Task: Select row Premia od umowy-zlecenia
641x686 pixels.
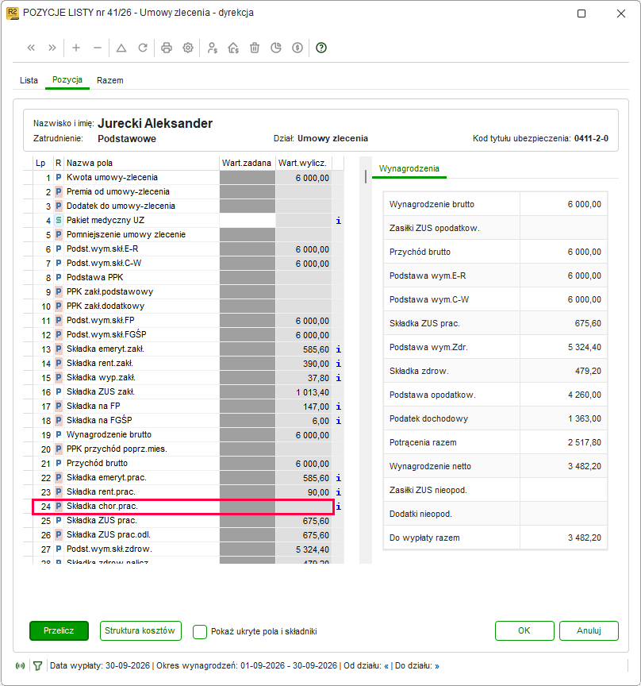Action: 182,192
